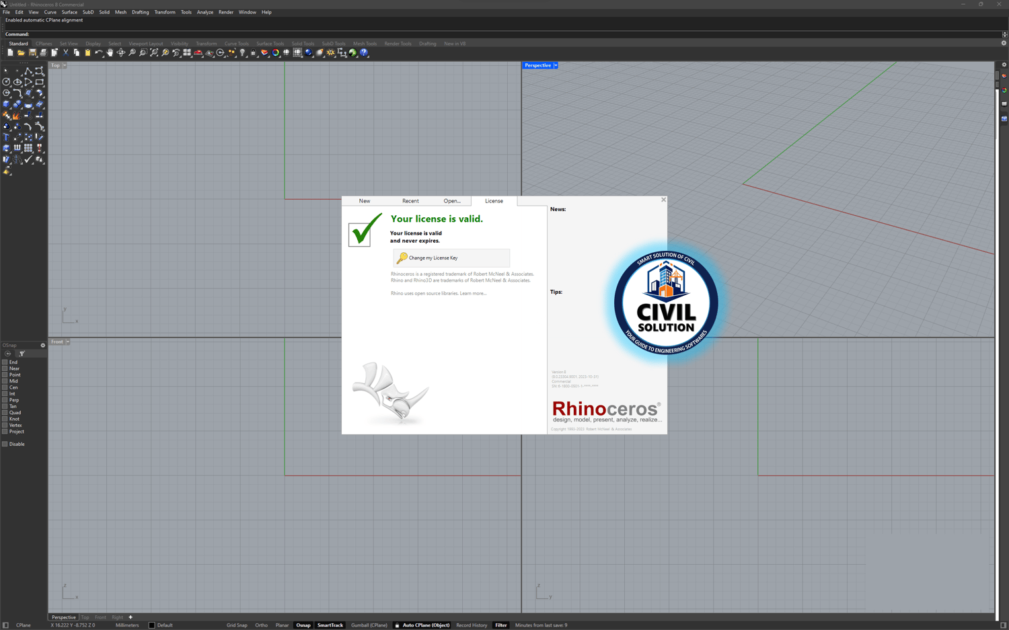Check the Disable osnap checkbox
This screenshot has height=630, width=1009.
coord(5,444)
